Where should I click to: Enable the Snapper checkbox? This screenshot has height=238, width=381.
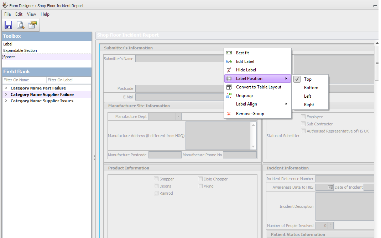coord(156,179)
